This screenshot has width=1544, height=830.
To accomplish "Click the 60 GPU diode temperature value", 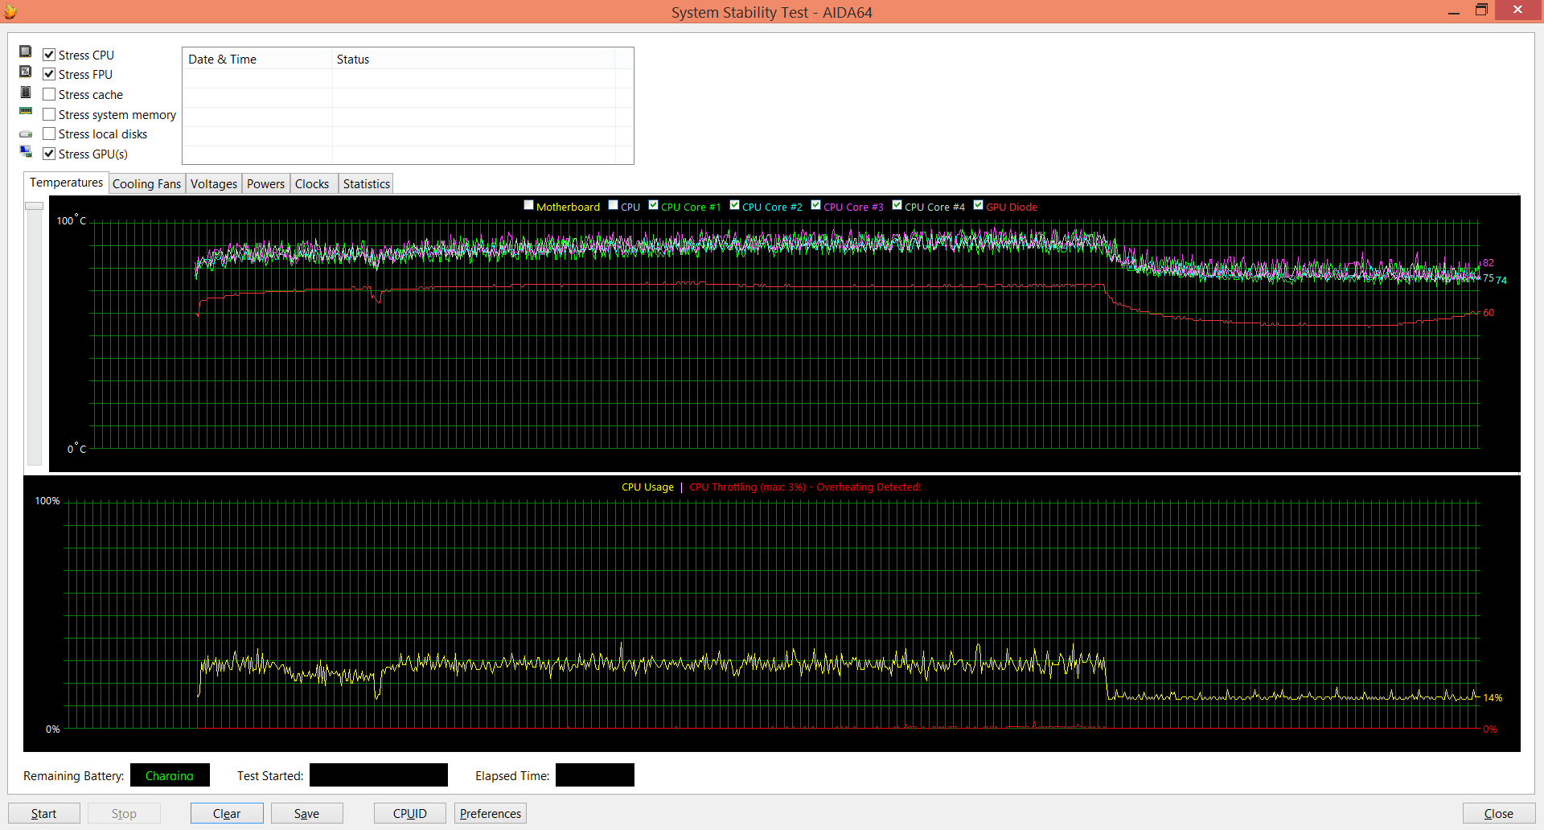I will tap(1489, 312).
